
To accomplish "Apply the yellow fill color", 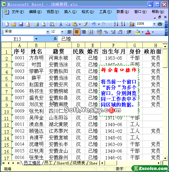I will (x=138, y=32).
